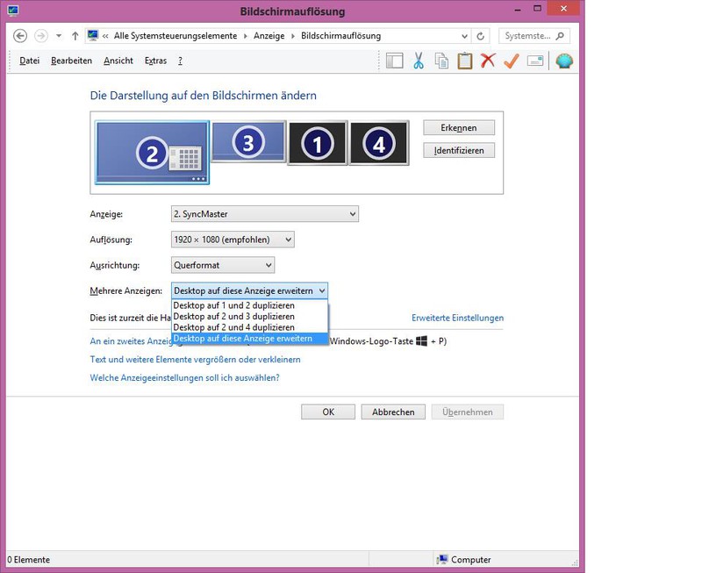The height and width of the screenshot is (573, 702).
Task: Click the clipboard Paste icon
Action: (x=465, y=61)
